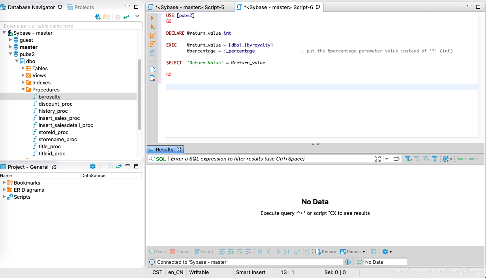
Task: Open the Panels dropdown arrow
Action: pyautogui.click(x=364, y=252)
